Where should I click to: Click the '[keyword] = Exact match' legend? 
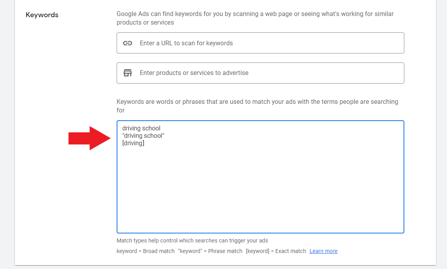[276, 251]
